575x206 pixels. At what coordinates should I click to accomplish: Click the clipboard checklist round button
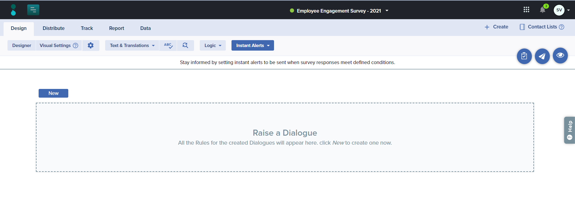click(x=524, y=56)
